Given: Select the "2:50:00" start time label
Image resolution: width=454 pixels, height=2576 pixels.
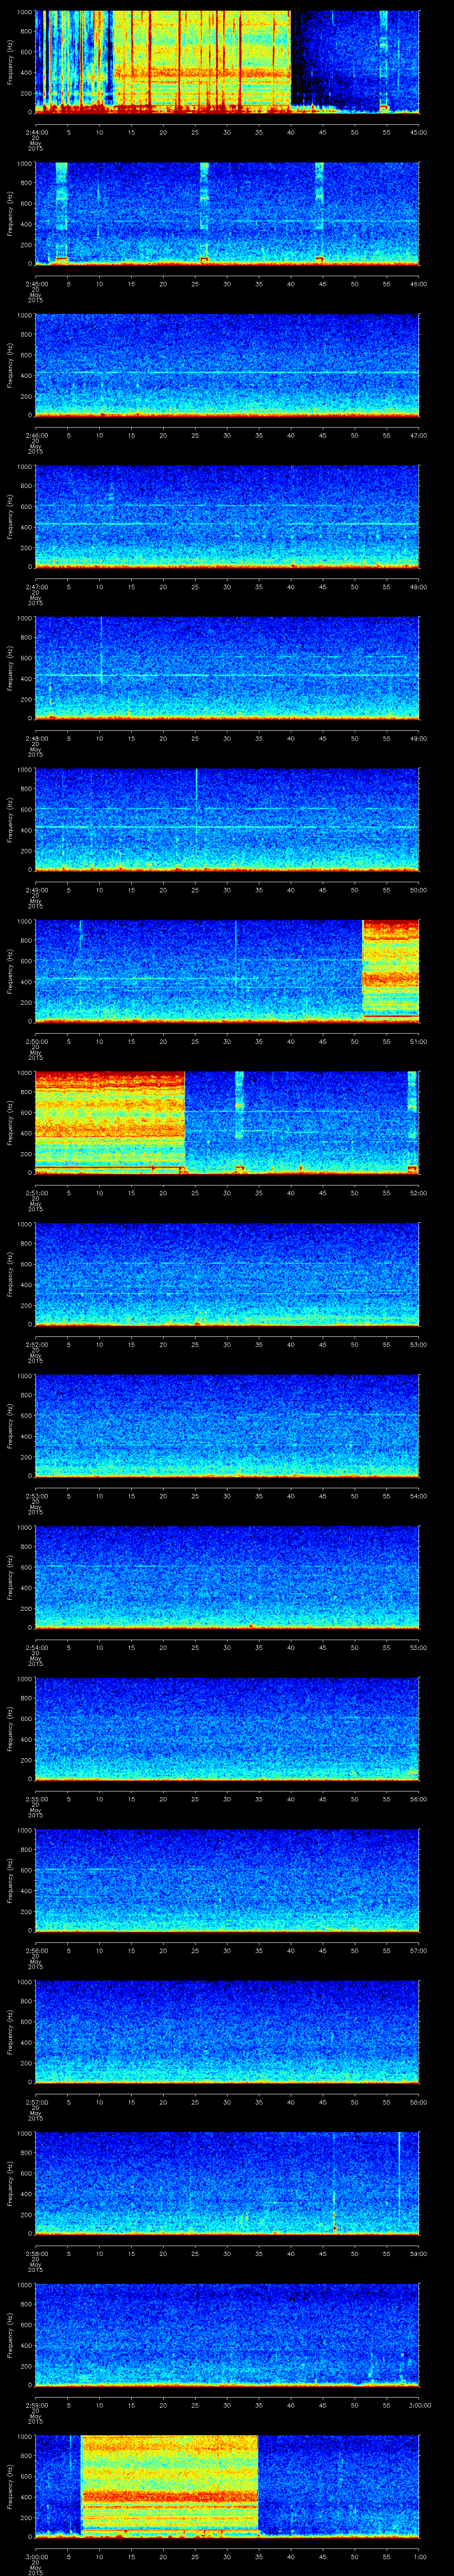Looking at the screenshot, I should click(x=36, y=1041).
